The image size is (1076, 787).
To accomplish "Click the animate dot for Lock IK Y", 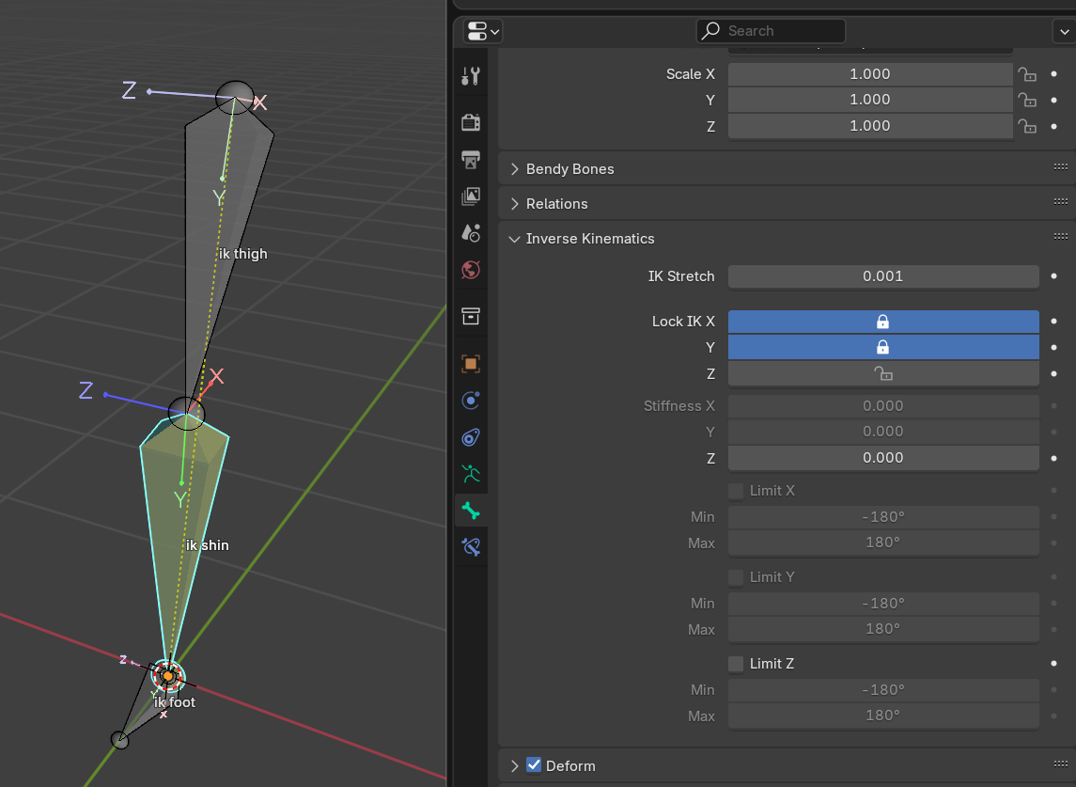I will tap(1054, 348).
